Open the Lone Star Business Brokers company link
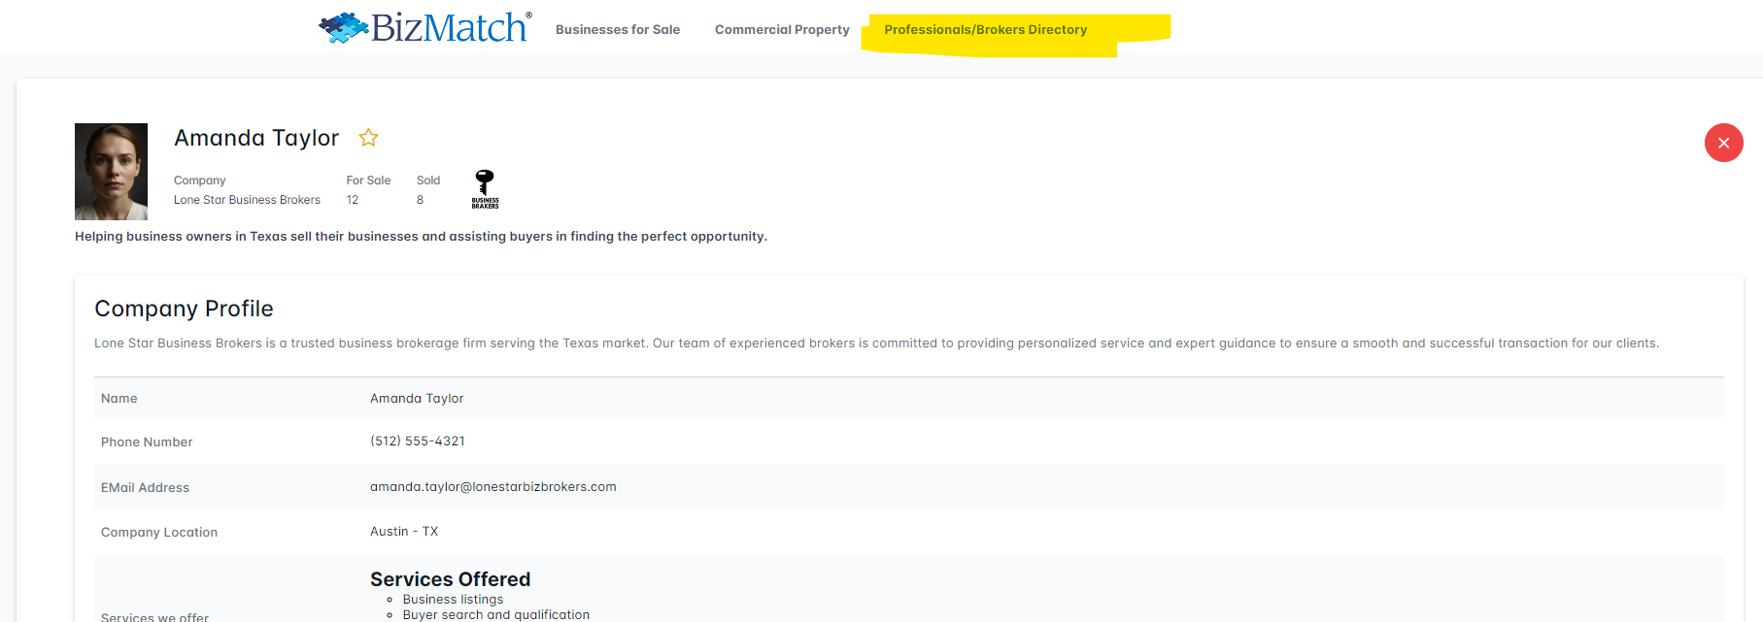 [x=247, y=200]
